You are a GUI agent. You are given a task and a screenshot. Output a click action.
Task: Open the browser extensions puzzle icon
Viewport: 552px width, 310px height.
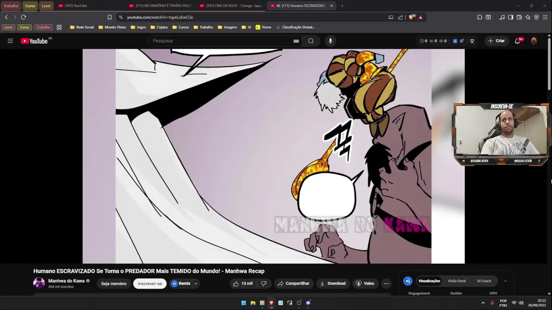pyautogui.click(x=480, y=17)
